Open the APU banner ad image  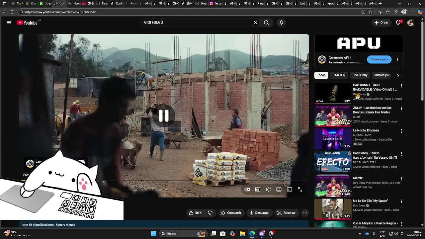(359, 43)
